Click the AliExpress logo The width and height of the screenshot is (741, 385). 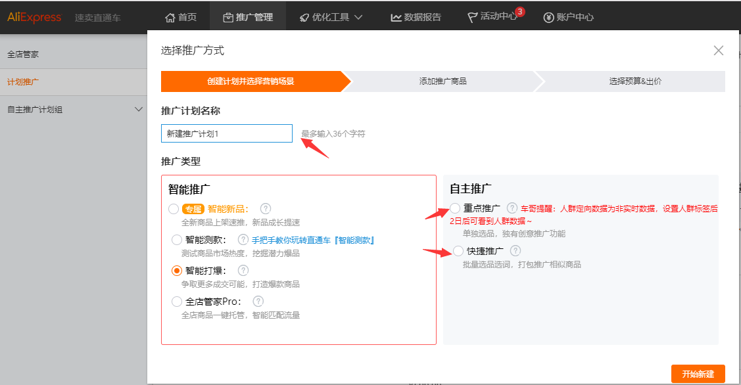click(x=34, y=18)
